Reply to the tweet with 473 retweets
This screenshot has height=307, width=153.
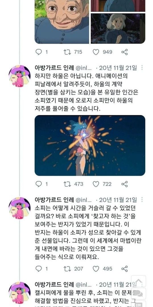click(x=39, y=184)
